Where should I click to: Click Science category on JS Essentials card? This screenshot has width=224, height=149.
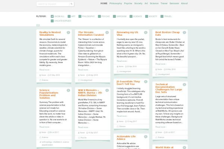[122, 127]
